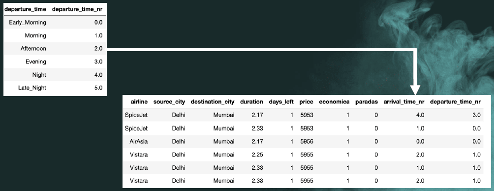Click departure_time_nr 0.0 in the AirAsia row

click(476, 141)
